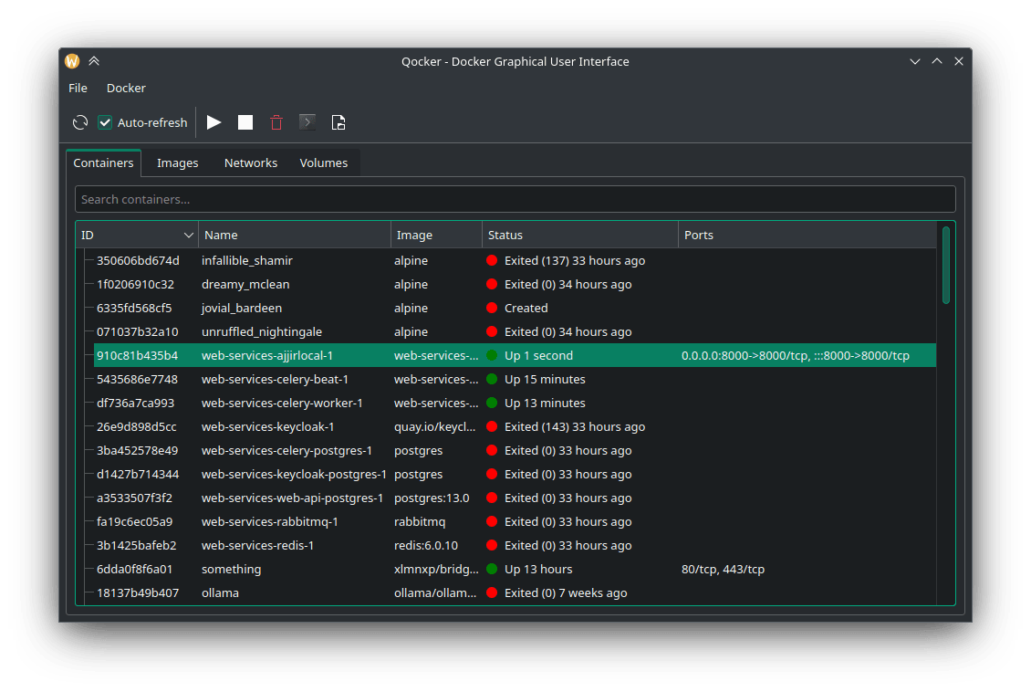Disable the Auto-refresh checkbox

(105, 122)
